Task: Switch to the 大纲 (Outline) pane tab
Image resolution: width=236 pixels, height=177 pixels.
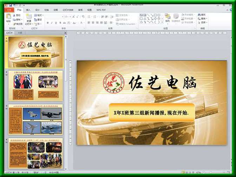Action: pos(20,33)
